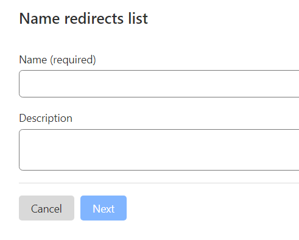Click the word "(required)" in the Name label
This screenshot has height=240, width=299.
73,60
